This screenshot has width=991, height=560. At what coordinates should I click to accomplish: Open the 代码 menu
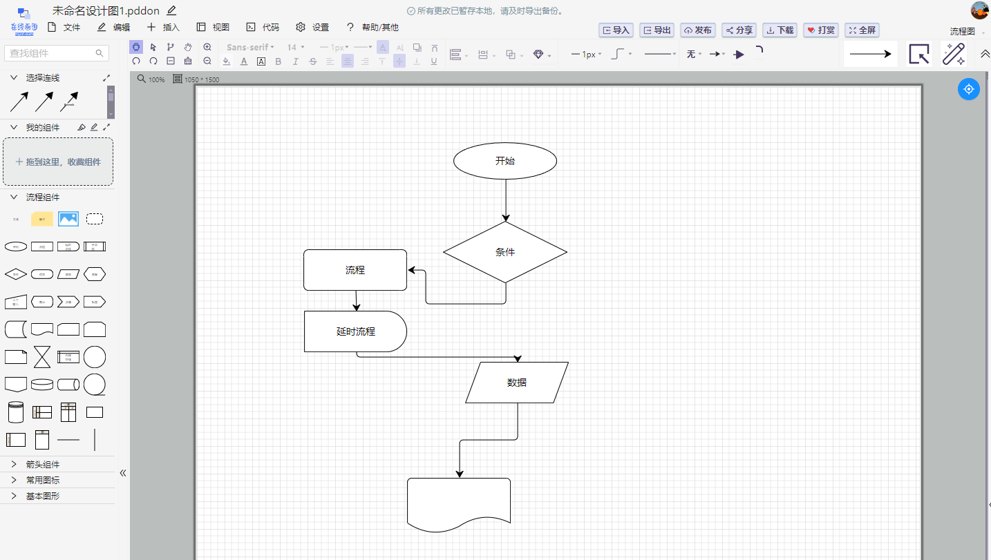pyautogui.click(x=263, y=28)
